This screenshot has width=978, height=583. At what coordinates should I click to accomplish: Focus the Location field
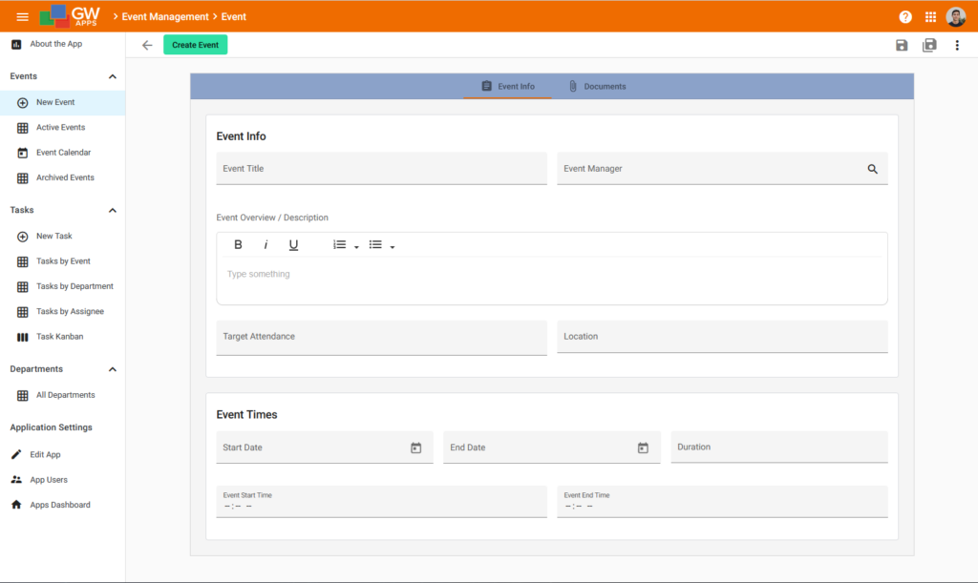[x=722, y=337]
